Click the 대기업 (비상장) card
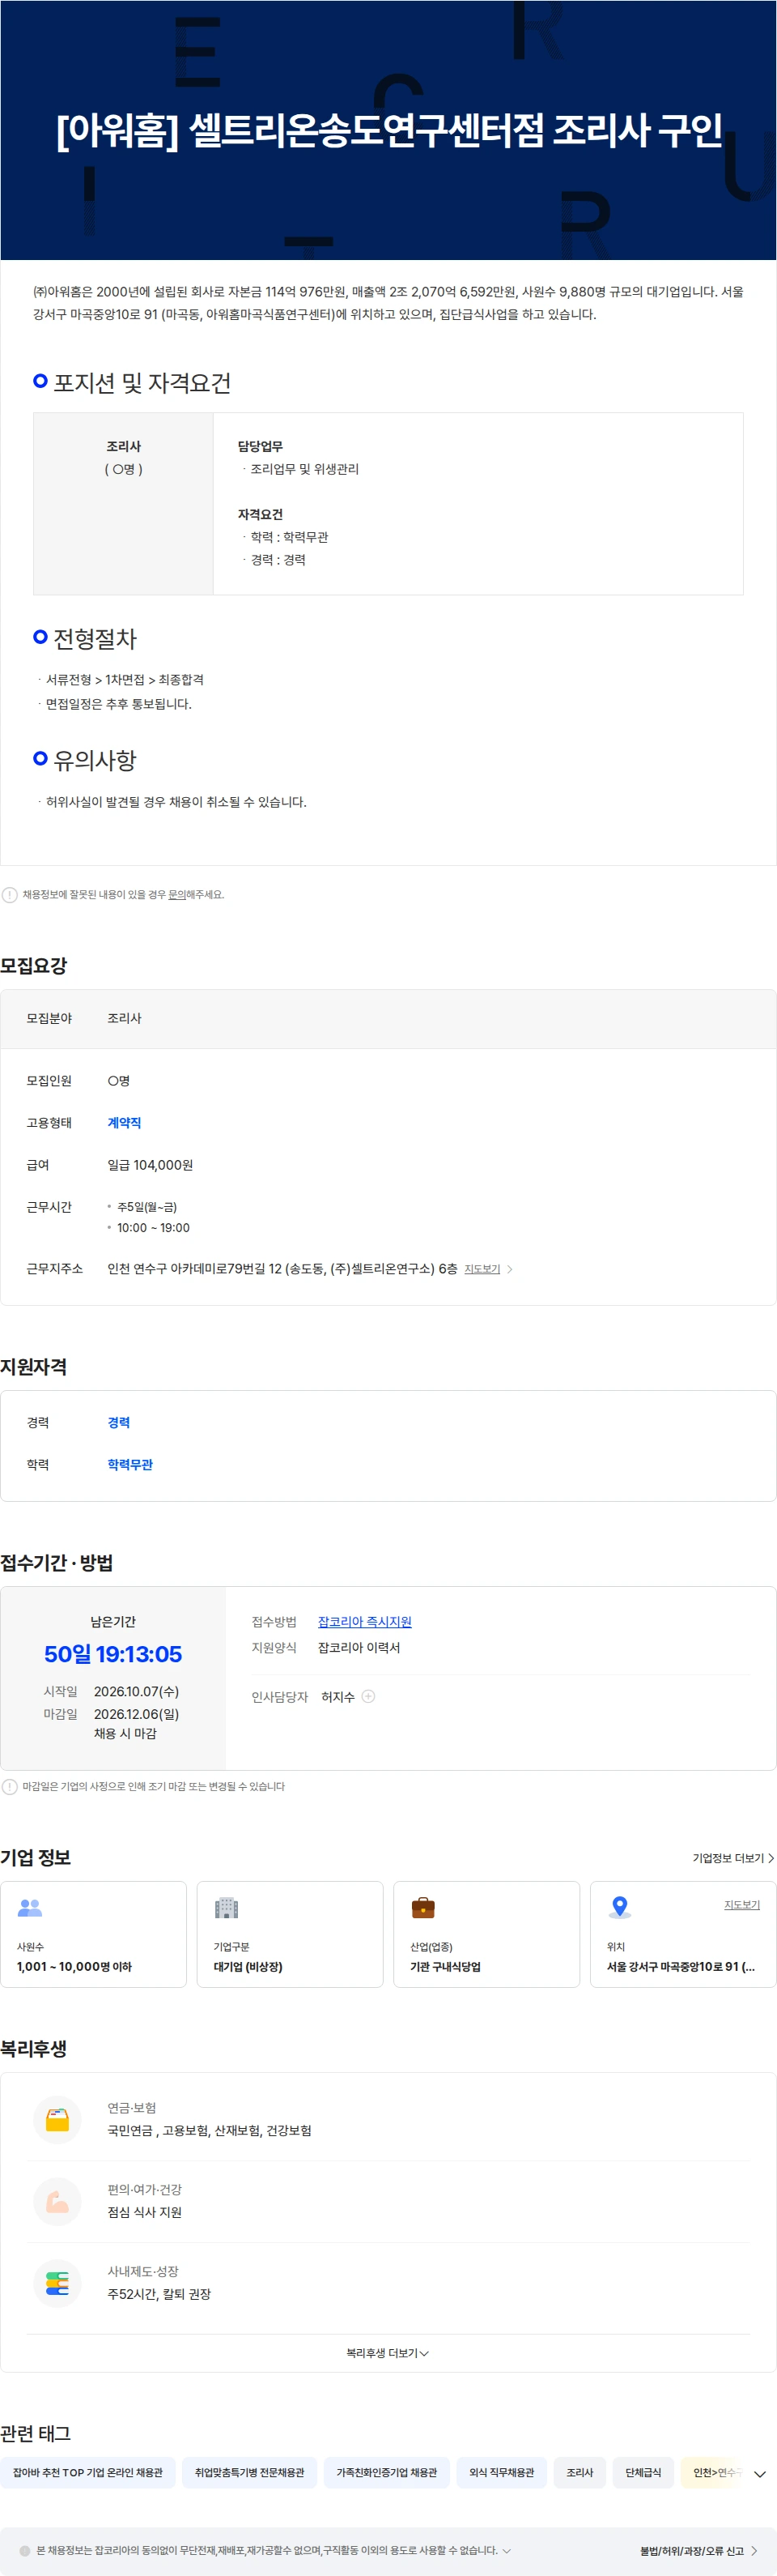The height and width of the screenshot is (2576, 777). [x=290, y=1934]
